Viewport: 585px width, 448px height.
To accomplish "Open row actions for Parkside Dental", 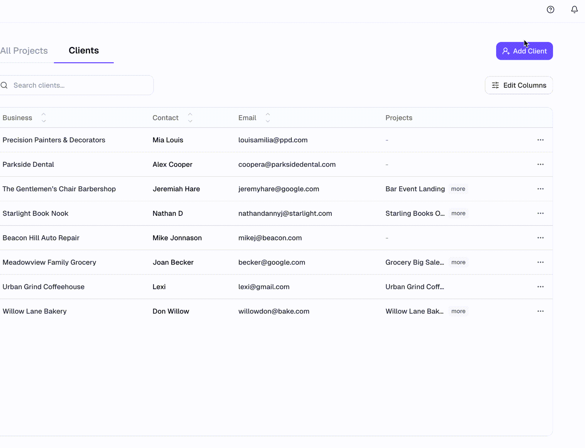I will [540, 164].
